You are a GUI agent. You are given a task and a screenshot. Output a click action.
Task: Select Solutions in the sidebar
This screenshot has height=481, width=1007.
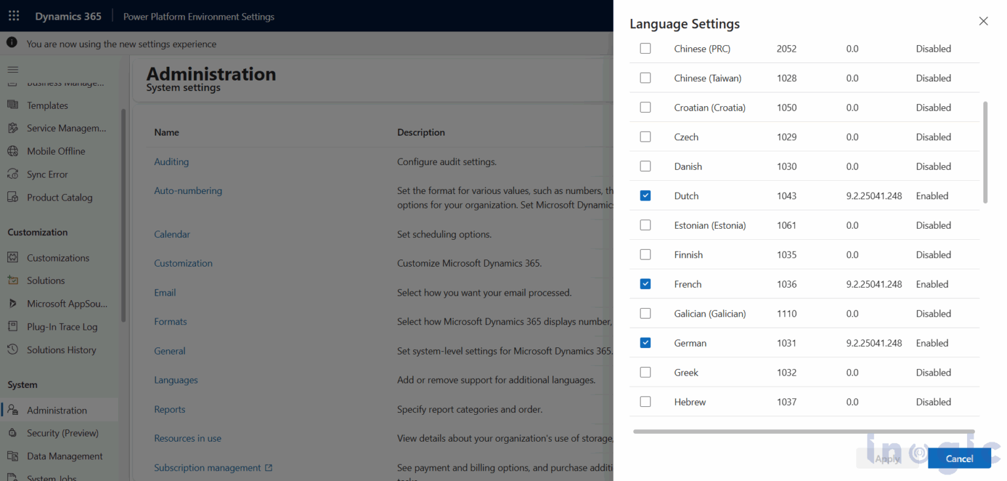45,280
